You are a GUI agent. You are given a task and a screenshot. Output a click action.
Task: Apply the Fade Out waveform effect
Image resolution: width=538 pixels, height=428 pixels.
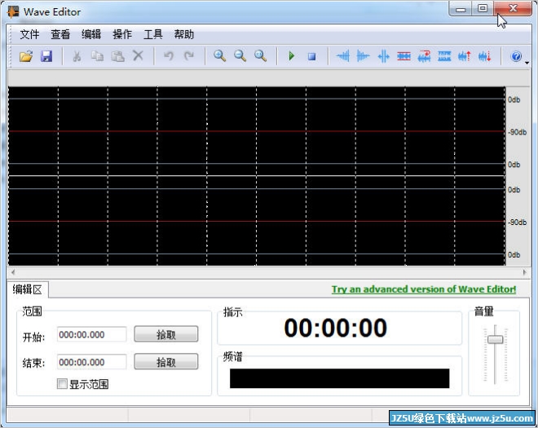[363, 56]
